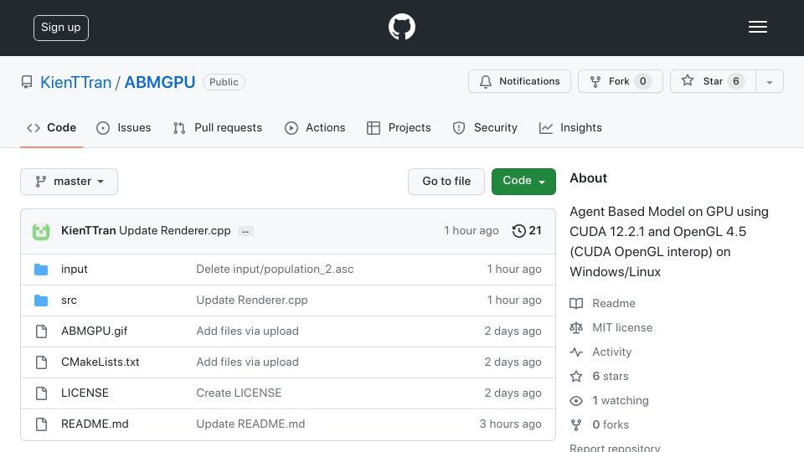804x452 pixels.
Task: Open the src folder
Action: 69,300
